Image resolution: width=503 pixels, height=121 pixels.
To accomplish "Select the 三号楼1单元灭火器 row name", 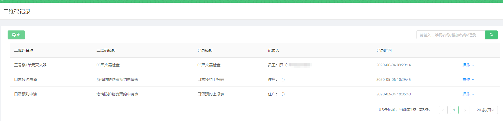I will (x=30, y=65).
